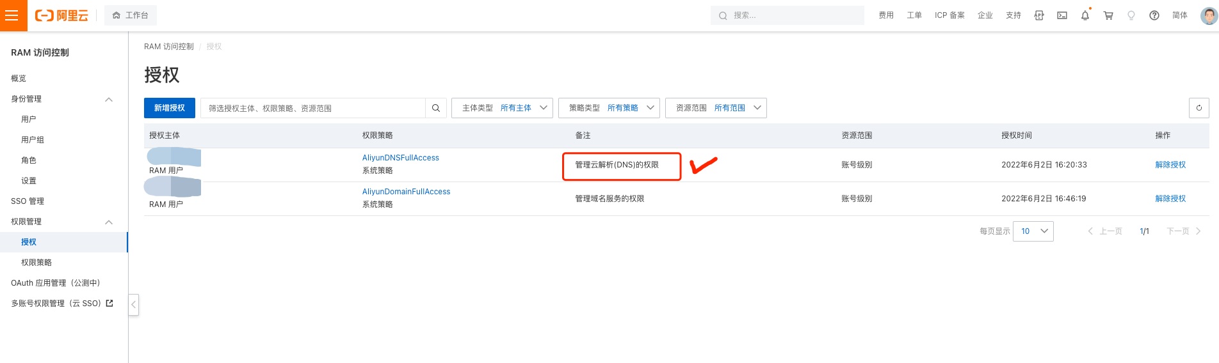
Task: Open 策略类型 dropdown
Action: 609,108
